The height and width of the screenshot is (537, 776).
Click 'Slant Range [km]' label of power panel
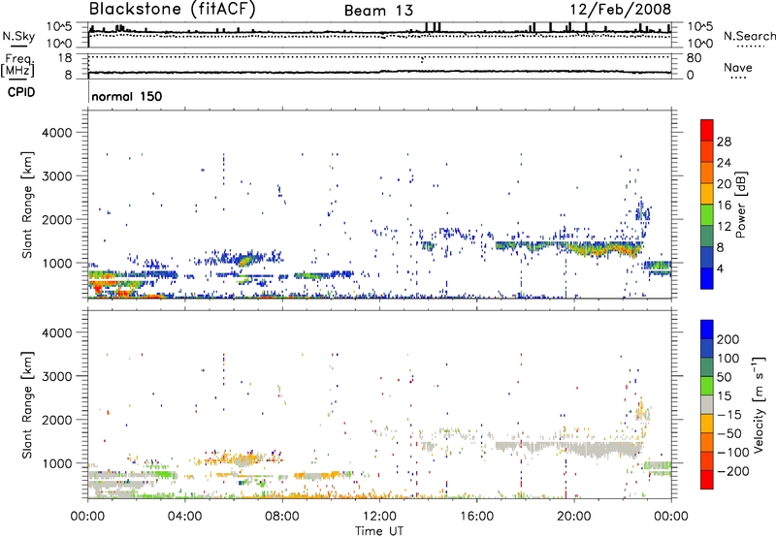coord(27,205)
